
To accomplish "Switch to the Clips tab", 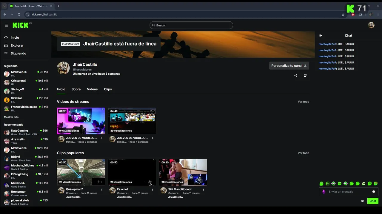I will 108,89.
